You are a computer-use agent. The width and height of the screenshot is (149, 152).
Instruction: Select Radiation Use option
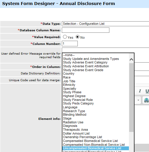click(x=95, y=122)
